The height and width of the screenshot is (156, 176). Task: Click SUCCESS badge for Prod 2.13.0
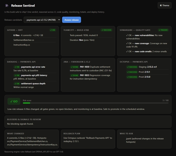[132, 77]
